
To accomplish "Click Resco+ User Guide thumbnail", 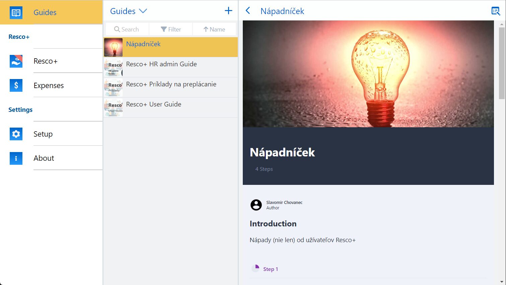I will 113,108.
